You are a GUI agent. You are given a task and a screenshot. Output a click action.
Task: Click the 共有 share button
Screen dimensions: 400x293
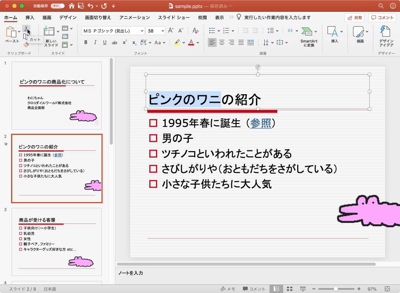[x=355, y=18]
